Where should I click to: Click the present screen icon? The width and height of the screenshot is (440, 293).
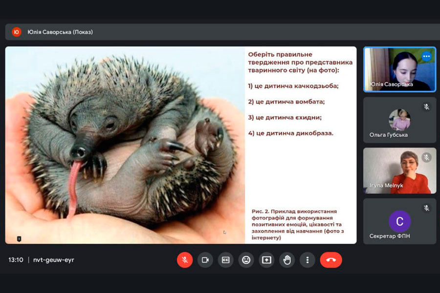[266, 260]
